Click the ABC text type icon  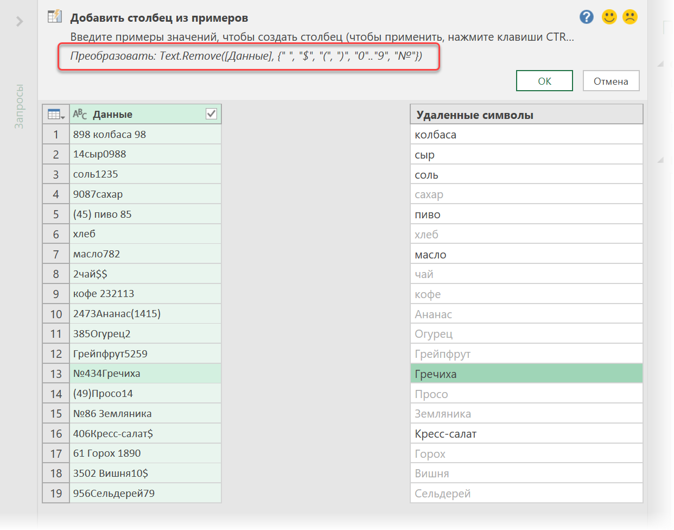tap(80, 114)
